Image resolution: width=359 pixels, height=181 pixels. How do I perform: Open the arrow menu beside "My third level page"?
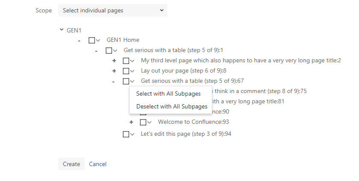[133, 61]
